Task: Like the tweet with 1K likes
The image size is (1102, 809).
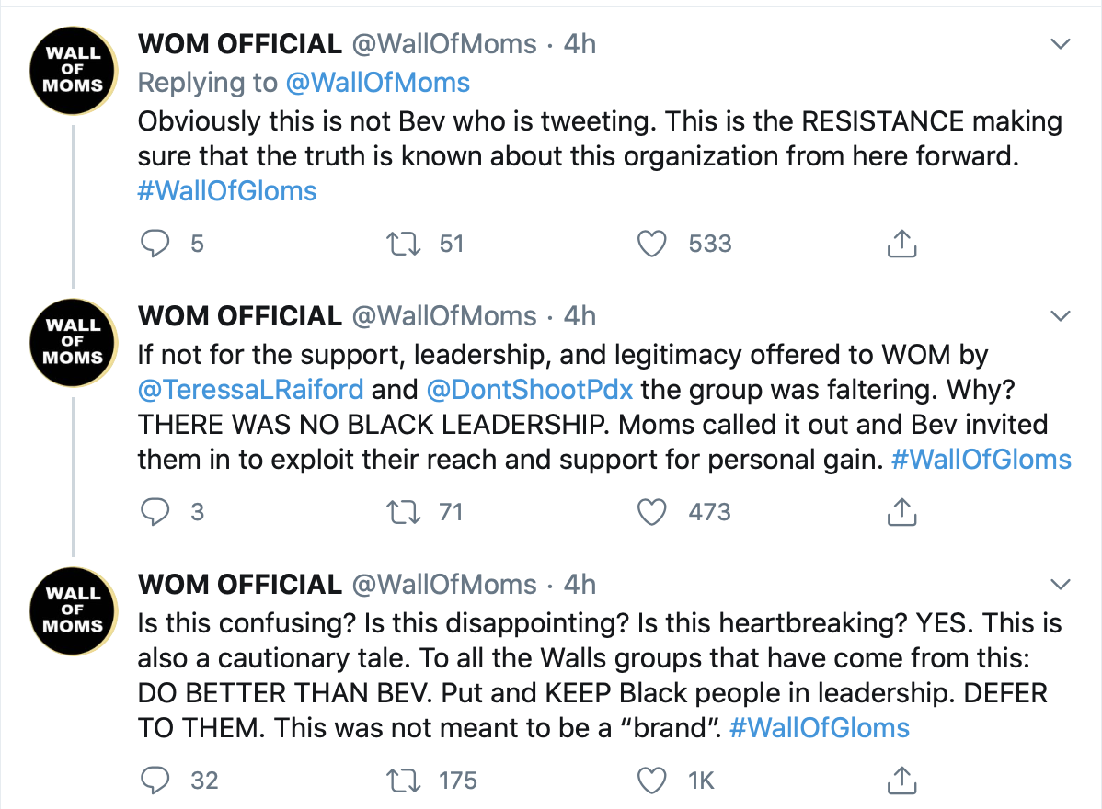Action: 652,781
